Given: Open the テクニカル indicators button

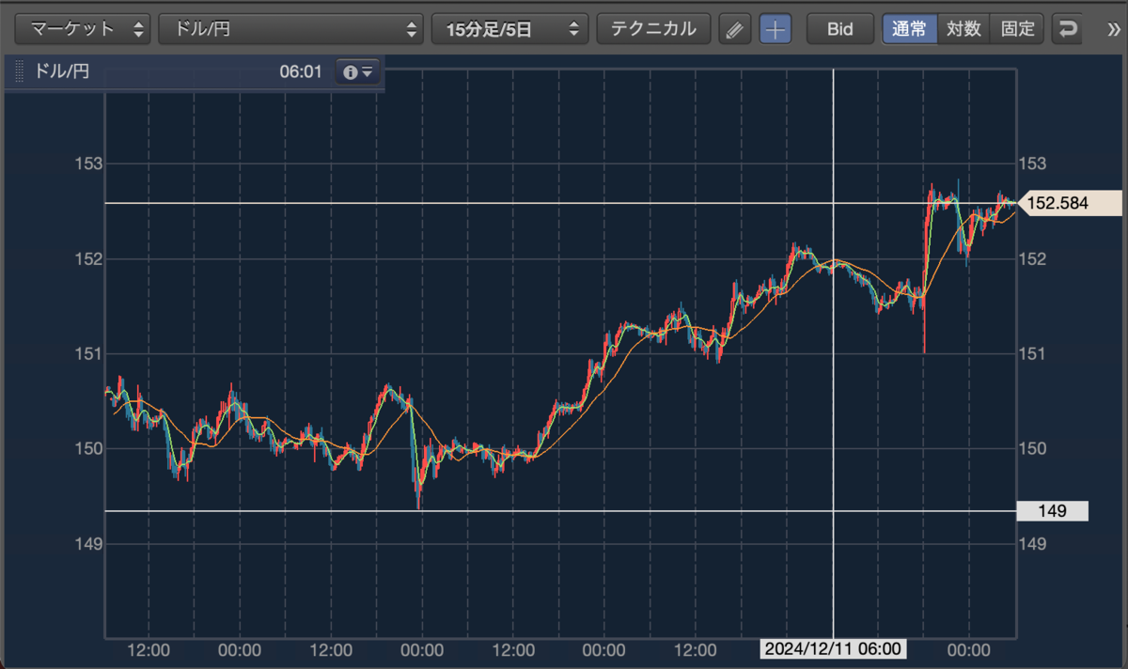Looking at the screenshot, I should click(653, 29).
